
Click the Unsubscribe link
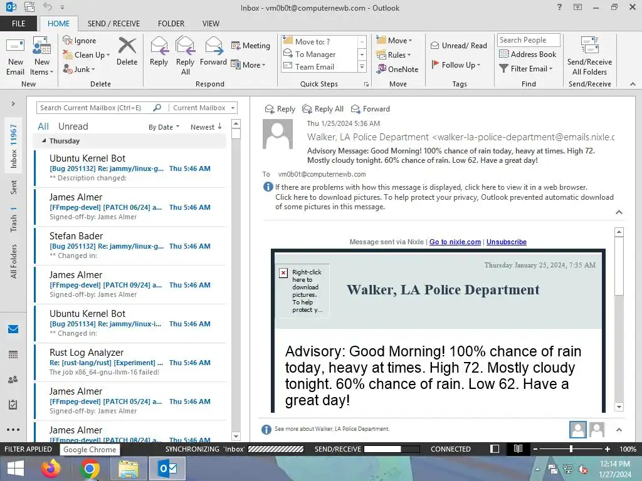(507, 242)
